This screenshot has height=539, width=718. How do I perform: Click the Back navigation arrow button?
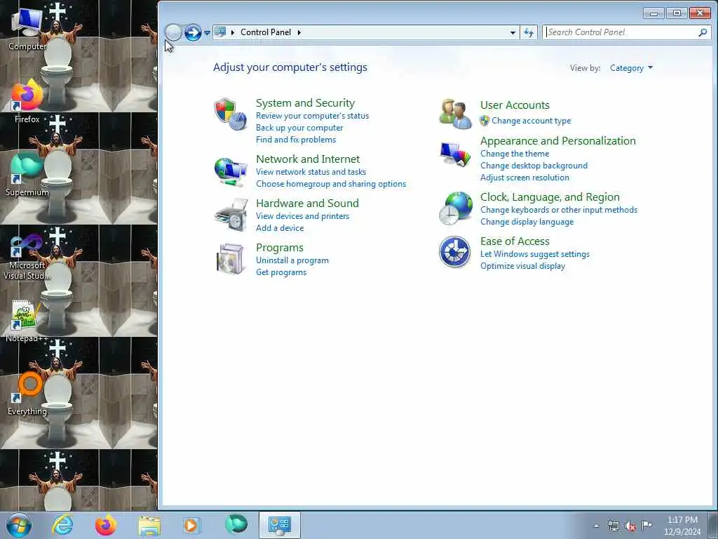pos(173,32)
